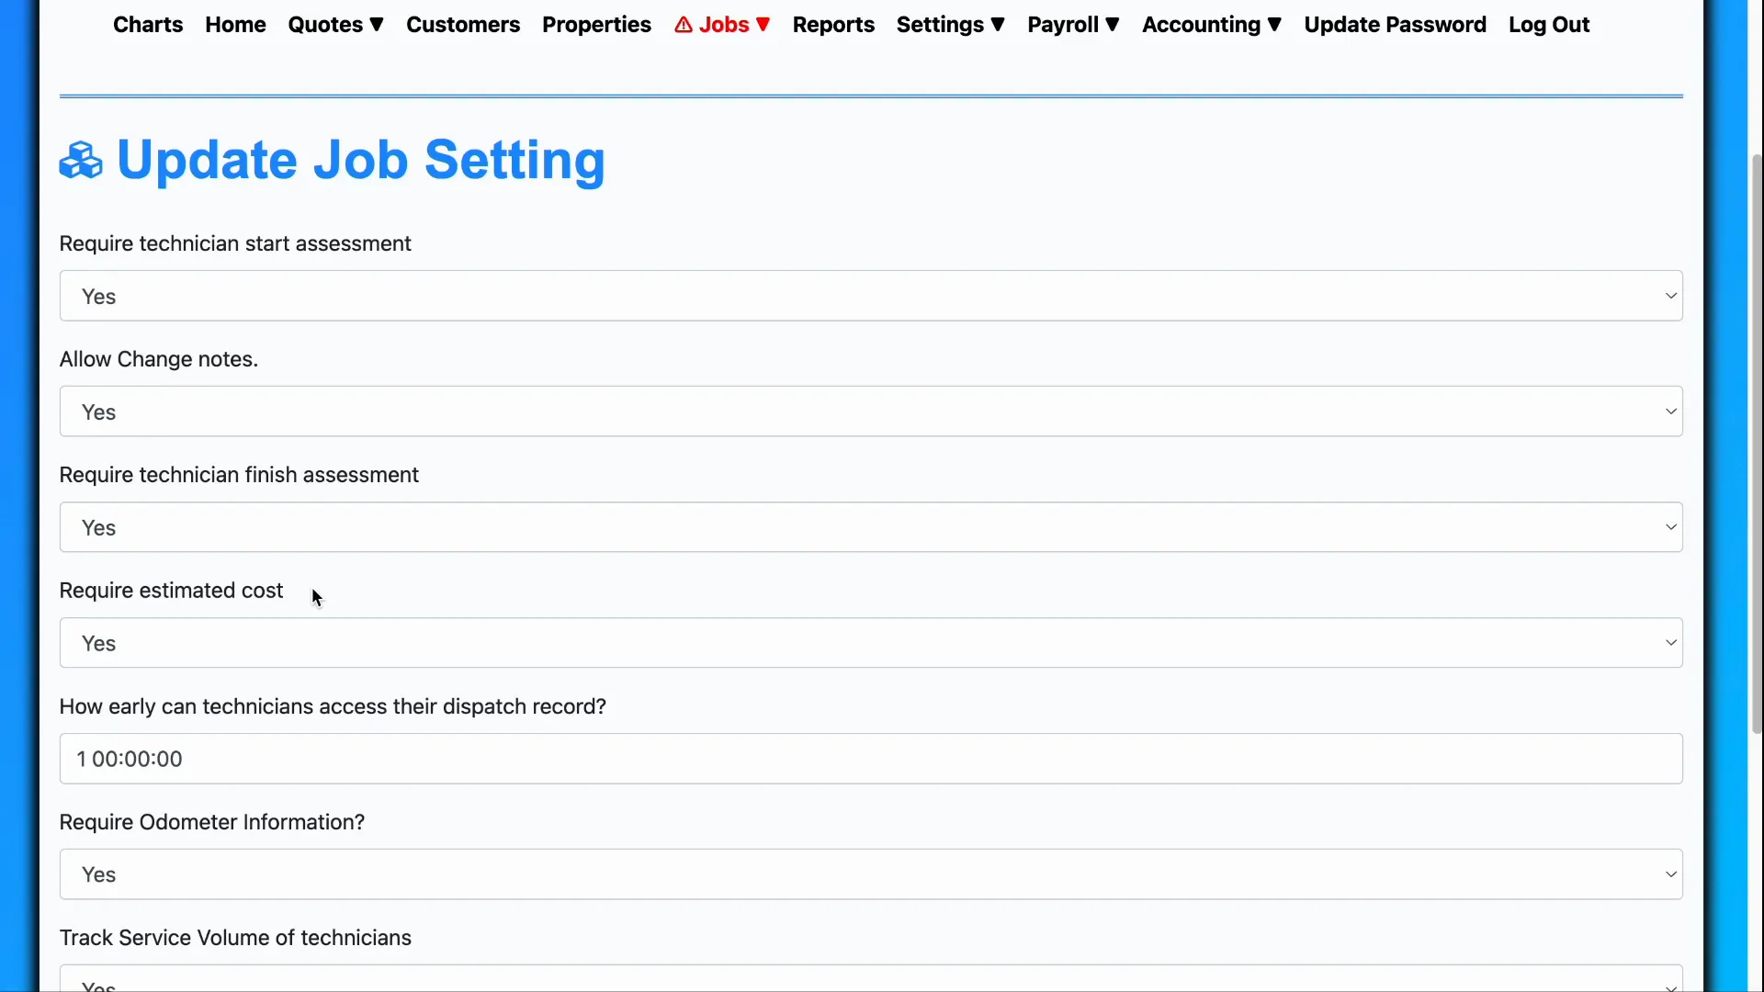This screenshot has width=1764, height=992.
Task: Open the Properties page
Action: (596, 25)
